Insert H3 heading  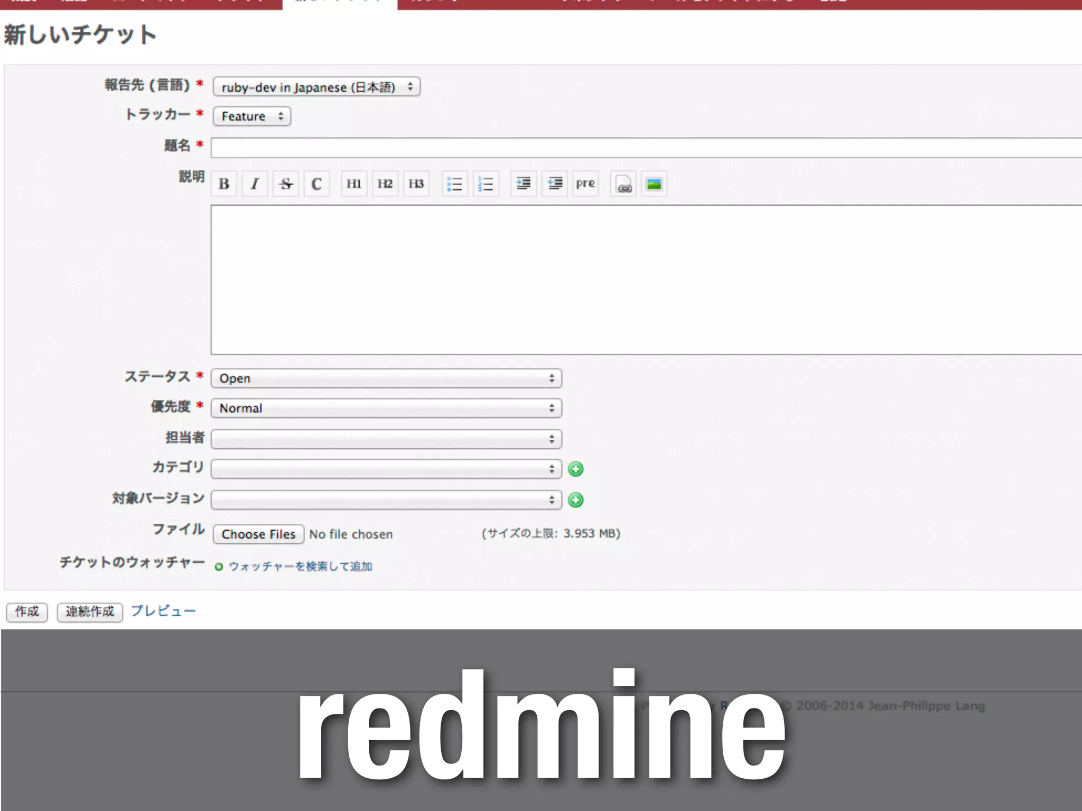(416, 184)
